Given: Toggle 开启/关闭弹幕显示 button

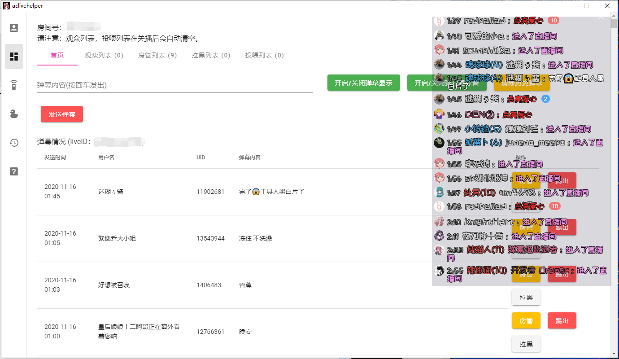Looking at the screenshot, I should tap(364, 83).
